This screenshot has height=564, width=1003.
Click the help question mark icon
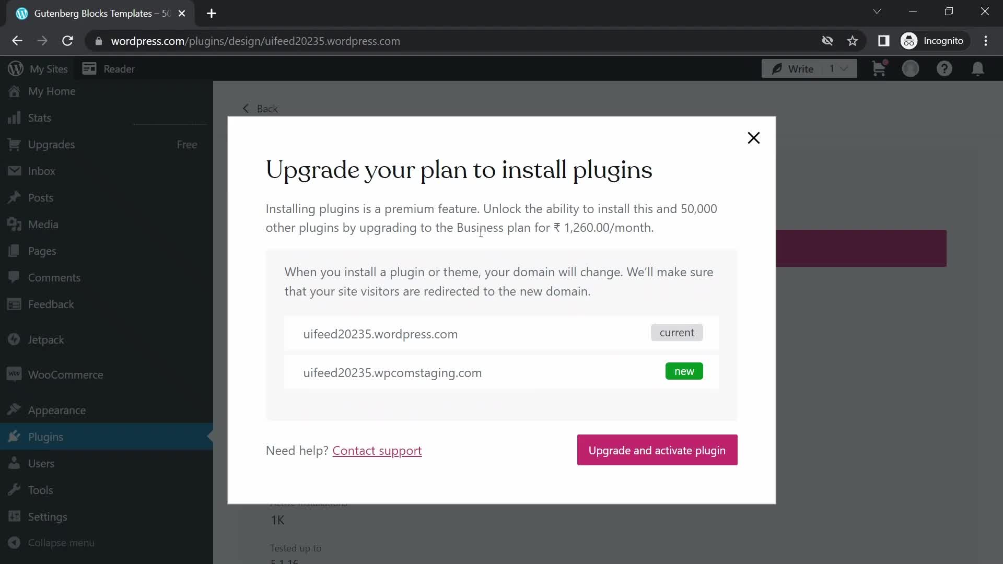coord(944,69)
